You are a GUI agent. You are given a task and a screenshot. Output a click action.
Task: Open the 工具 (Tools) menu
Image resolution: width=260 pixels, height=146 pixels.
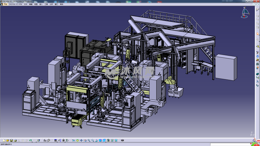click(46, 4)
